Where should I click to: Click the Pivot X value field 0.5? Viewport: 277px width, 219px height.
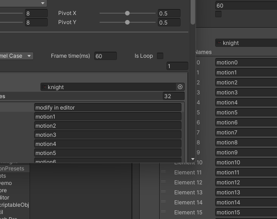pos(169,14)
